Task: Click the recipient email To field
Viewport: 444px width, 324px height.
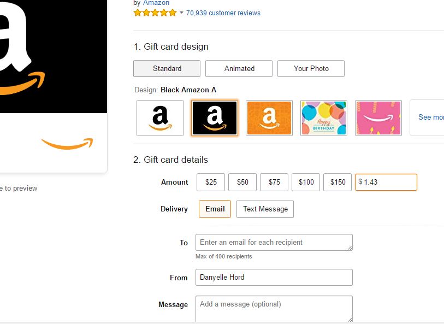Action: click(274, 243)
